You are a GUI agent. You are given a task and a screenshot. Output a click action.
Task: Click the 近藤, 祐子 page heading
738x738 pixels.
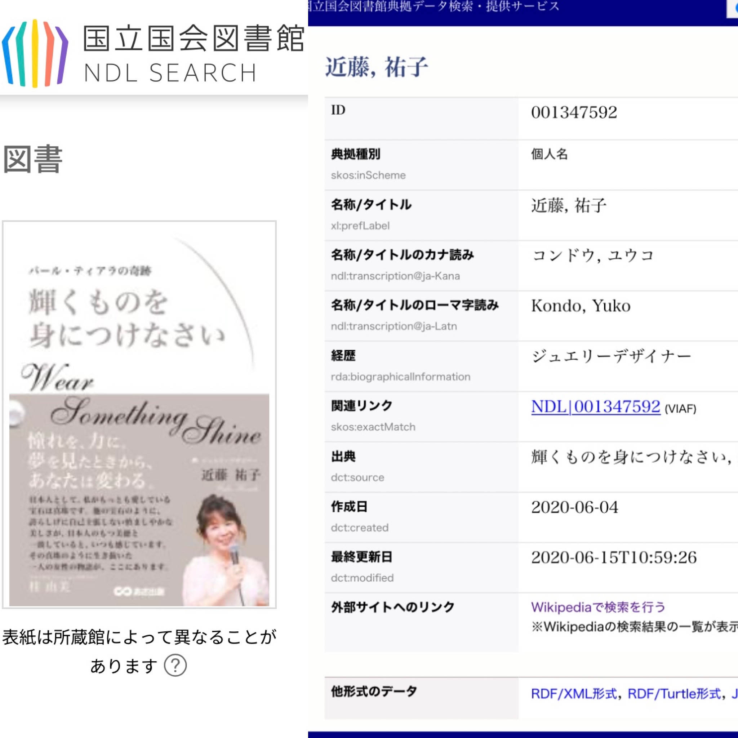tap(377, 67)
